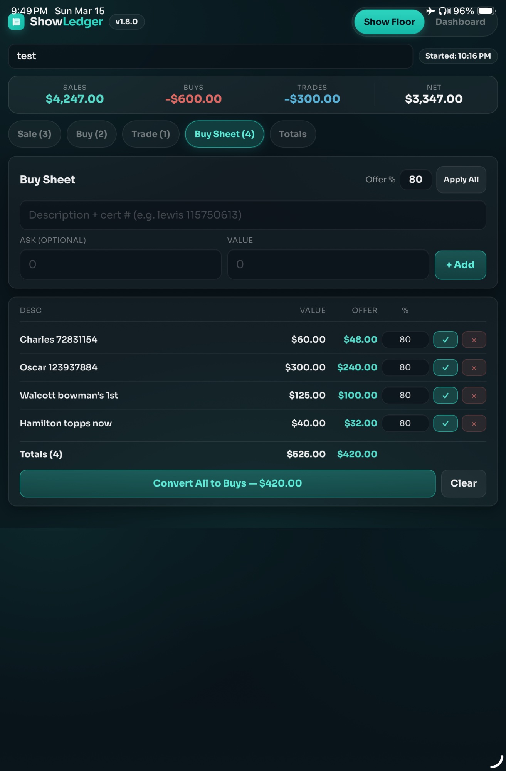Switch to Dashboard view

tap(460, 22)
